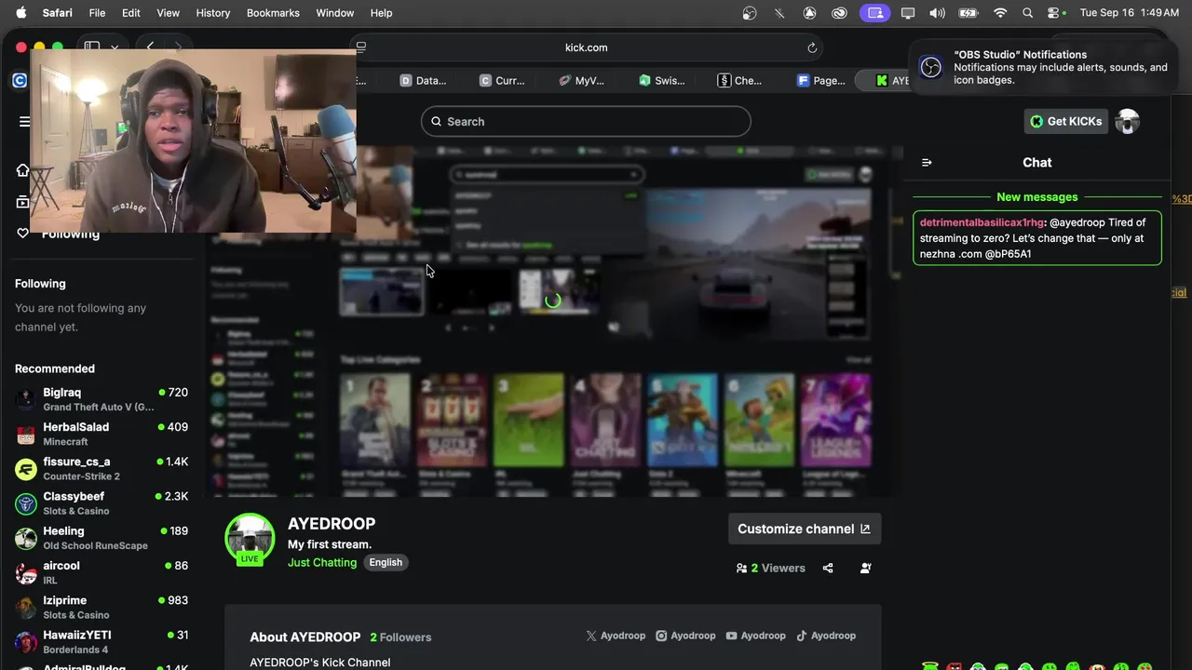This screenshot has width=1192, height=670.
Task: Click the red angry emote in chat
Action: [954, 666]
